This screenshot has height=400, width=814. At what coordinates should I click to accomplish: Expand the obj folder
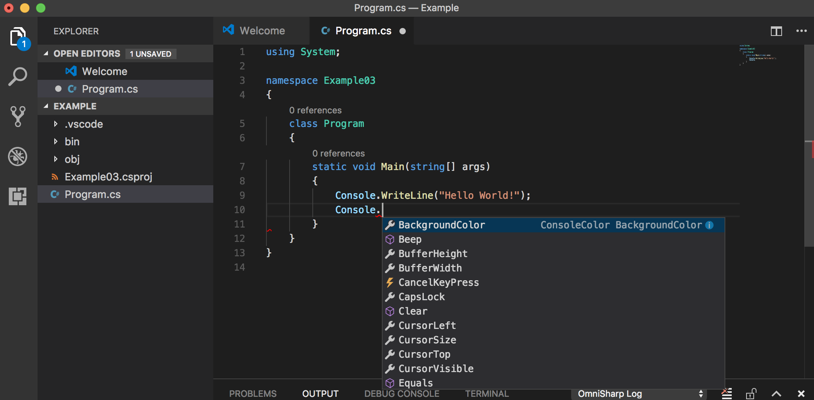[125, 159]
